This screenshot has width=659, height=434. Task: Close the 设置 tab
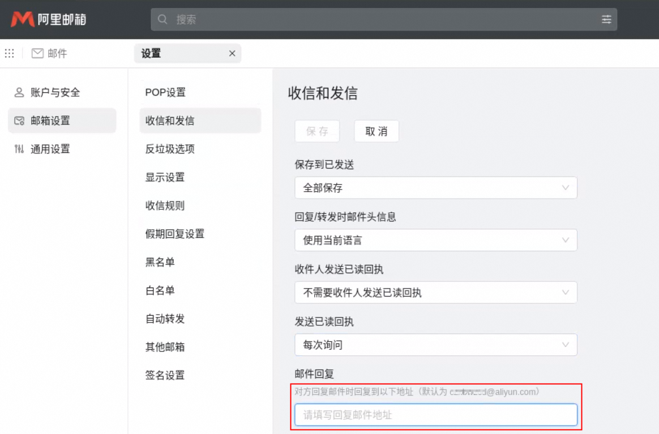point(232,54)
